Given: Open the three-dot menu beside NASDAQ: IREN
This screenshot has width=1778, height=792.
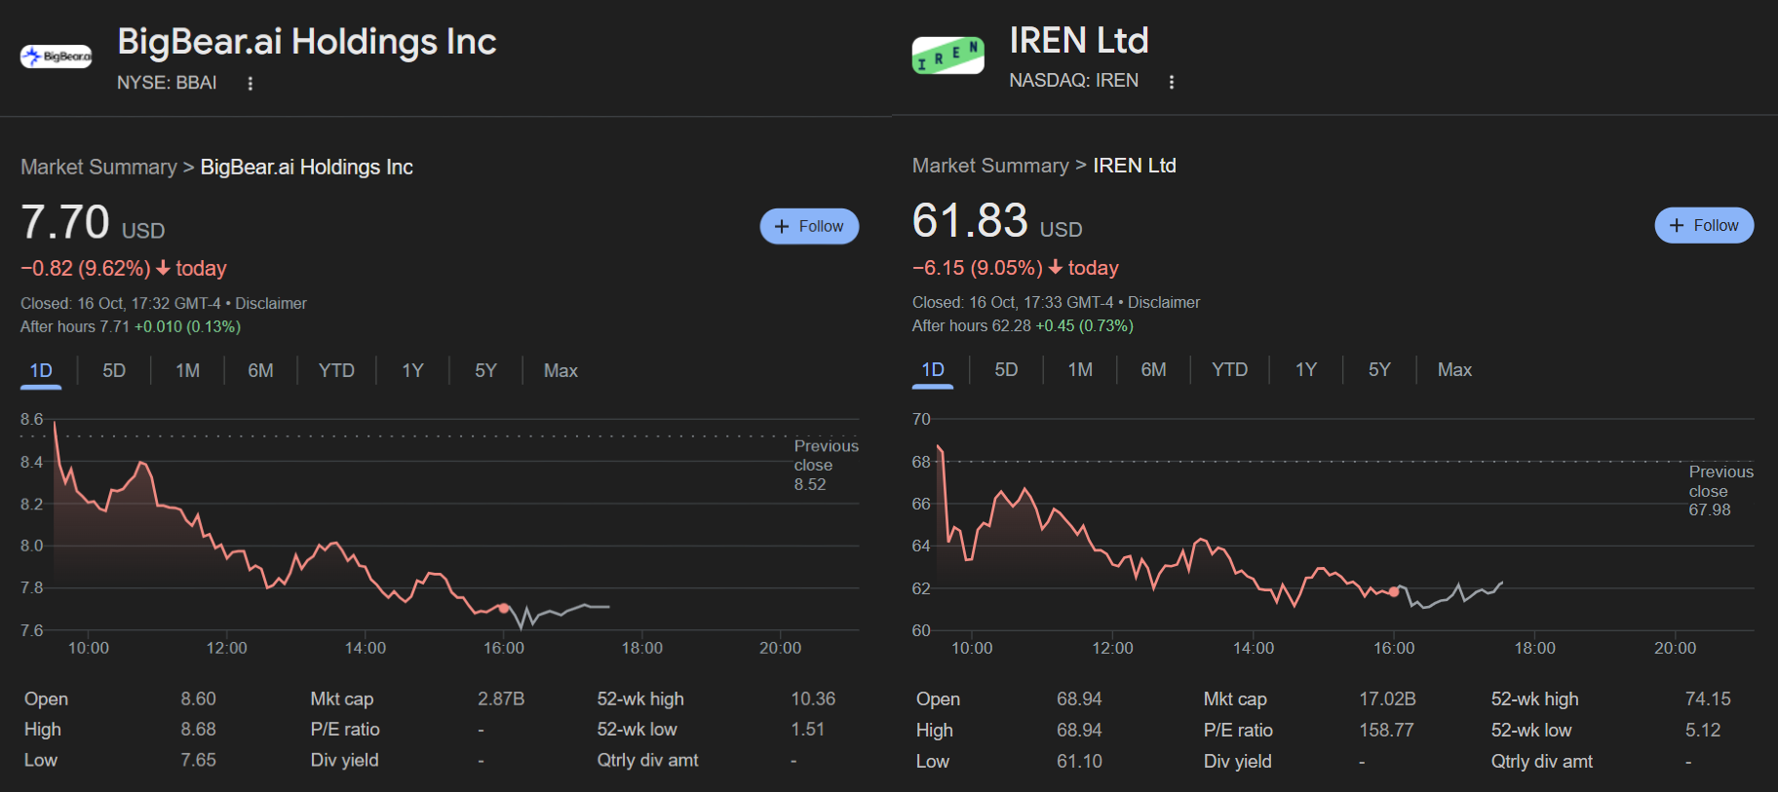Looking at the screenshot, I should [x=1171, y=82].
